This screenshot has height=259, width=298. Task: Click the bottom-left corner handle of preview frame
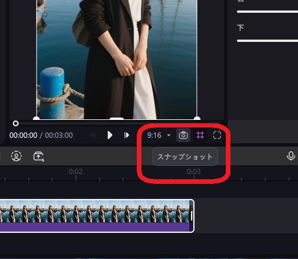[36, 118]
